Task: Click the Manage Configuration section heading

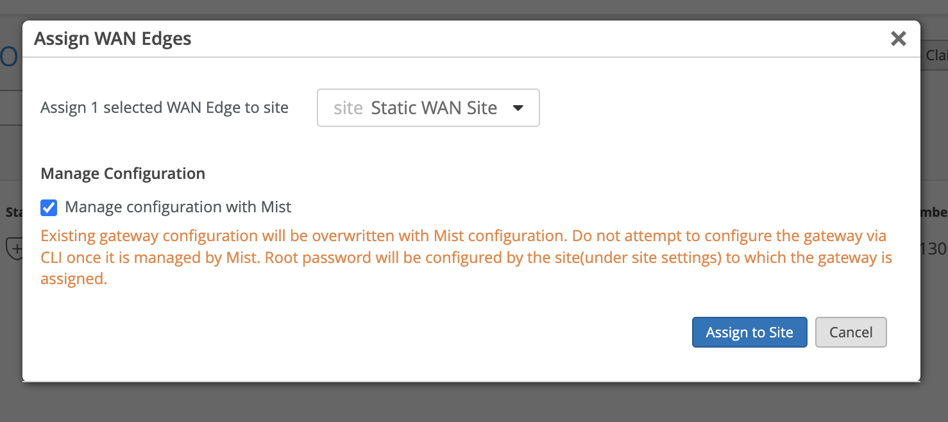Action: tap(123, 174)
